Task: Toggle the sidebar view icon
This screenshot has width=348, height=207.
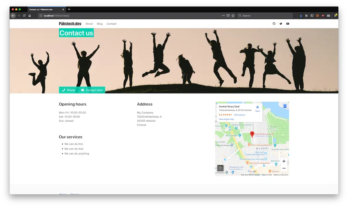Action: pos(312,16)
